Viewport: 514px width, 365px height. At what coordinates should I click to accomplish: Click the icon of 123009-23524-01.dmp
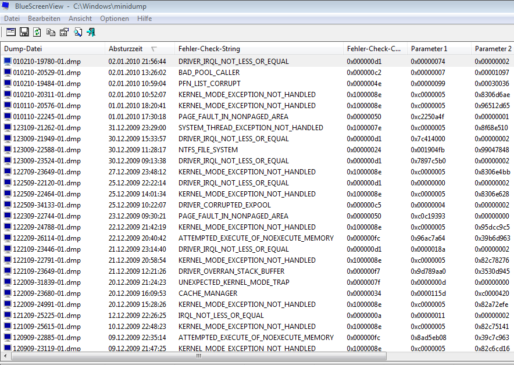tap(8, 161)
